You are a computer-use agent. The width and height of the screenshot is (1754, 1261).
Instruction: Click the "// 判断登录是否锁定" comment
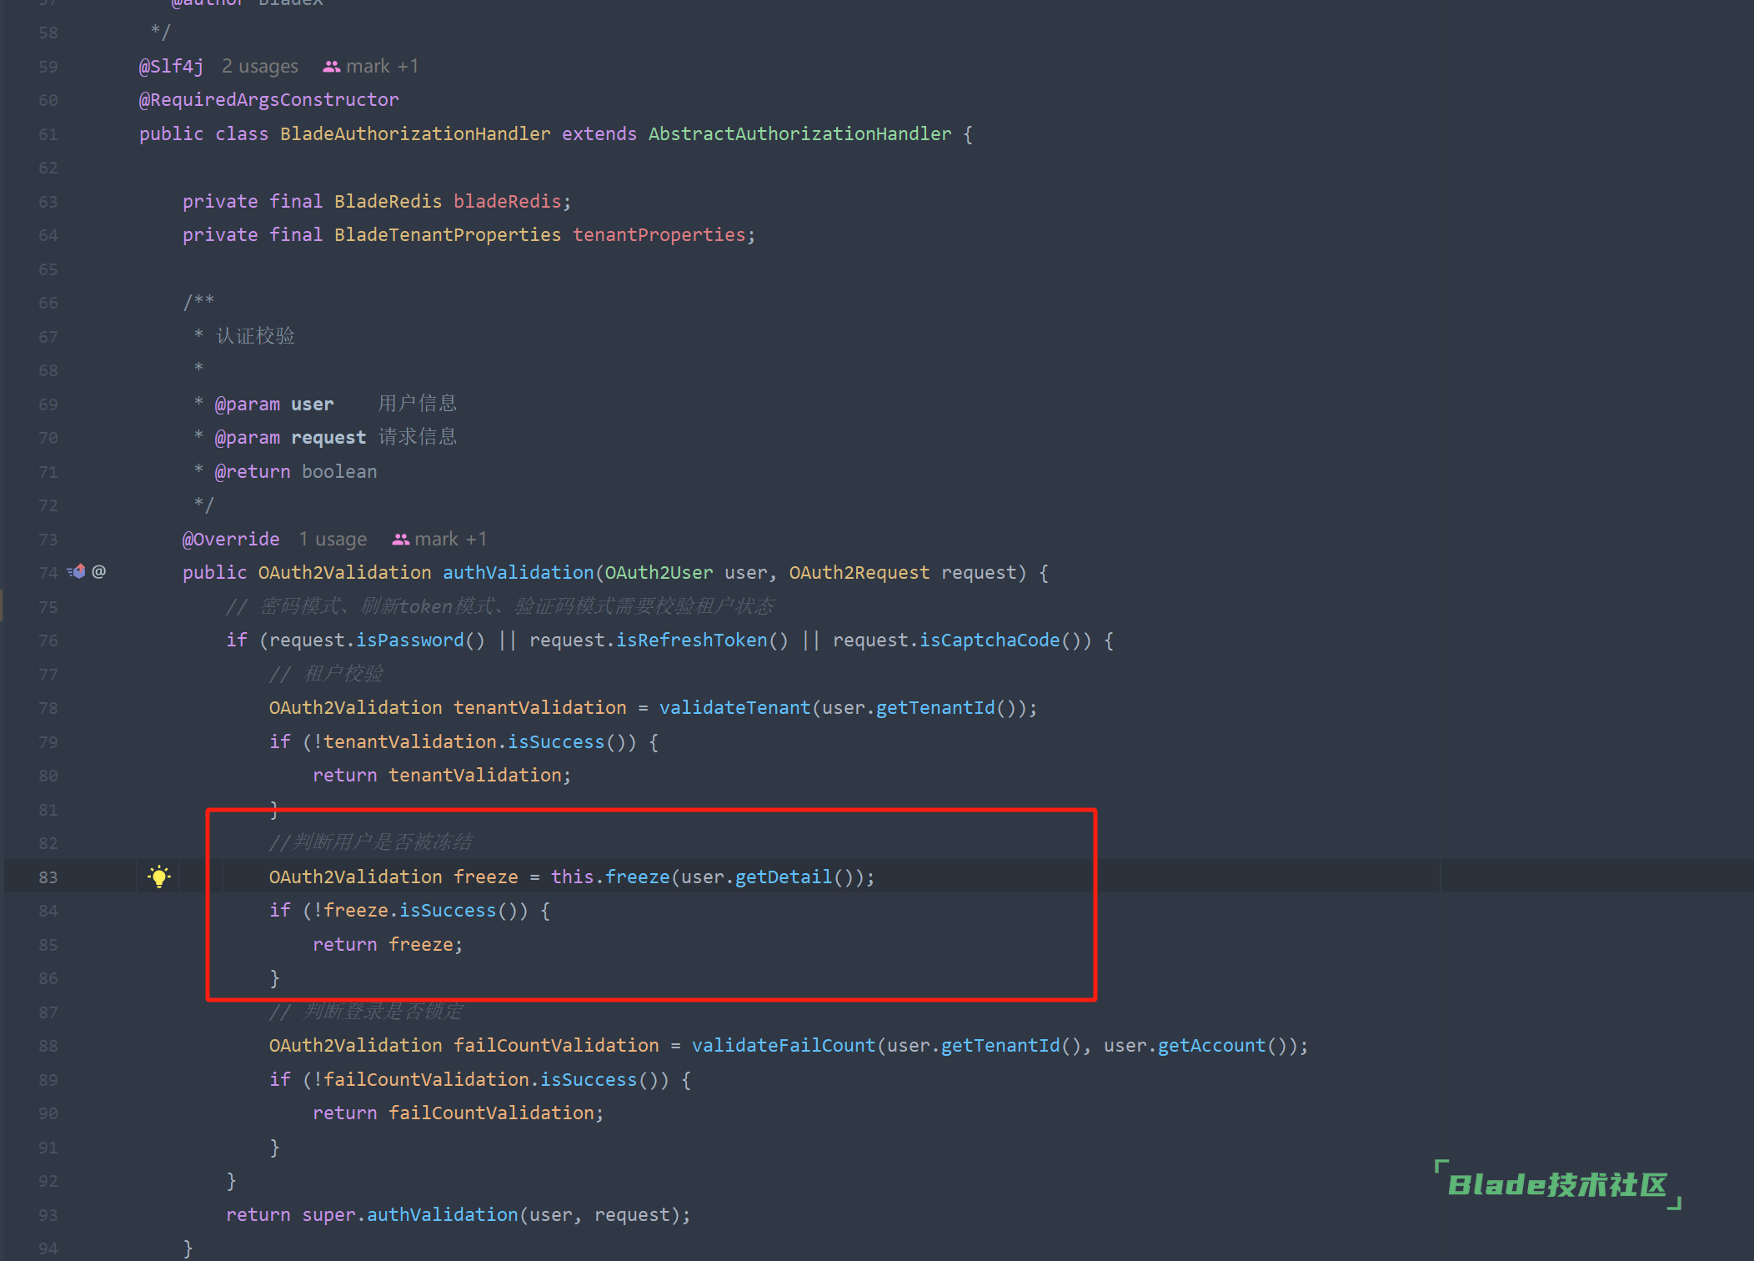pyautogui.click(x=366, y=1012)
